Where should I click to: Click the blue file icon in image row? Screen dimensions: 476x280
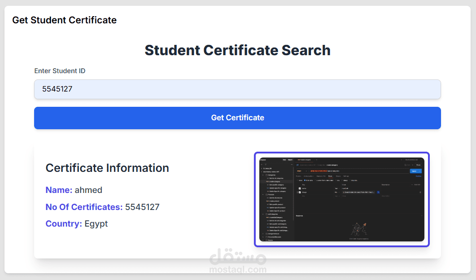point(378,192)
